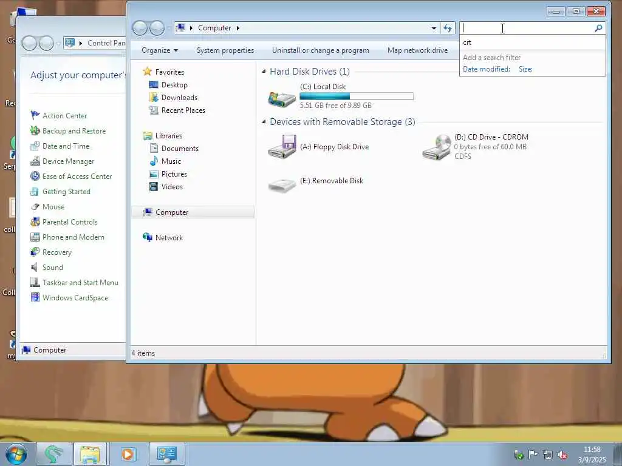622x466 pixels.
Task: Open address bar history dropdown arrow
Action: pos(434,28)
